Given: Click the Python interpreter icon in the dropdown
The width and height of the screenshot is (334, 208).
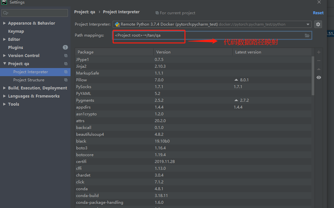Looking at the screenshot, I should (117, 24).
